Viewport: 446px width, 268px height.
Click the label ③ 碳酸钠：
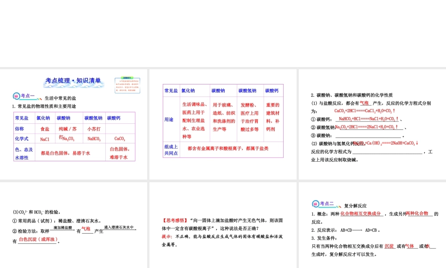tap(322, 136)
